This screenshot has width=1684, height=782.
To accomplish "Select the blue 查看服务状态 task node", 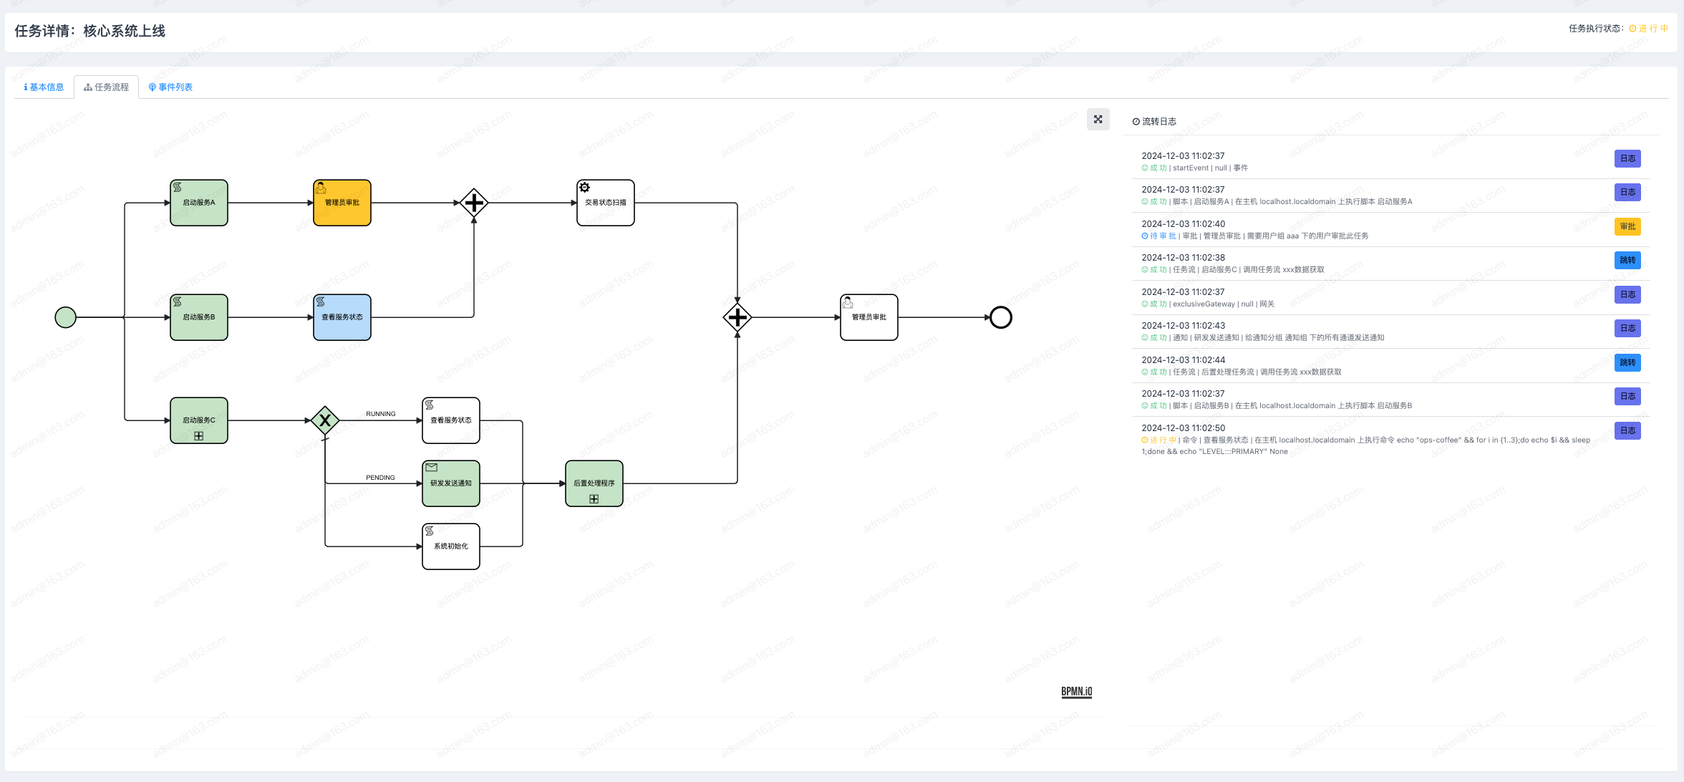I will tap(342, 317).
